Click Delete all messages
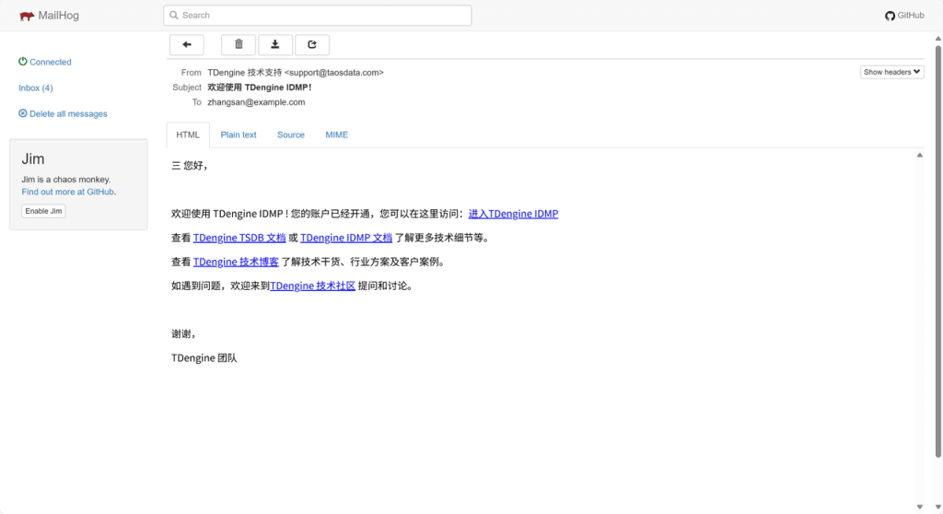The image size is (943, 514). click(64, 113)
